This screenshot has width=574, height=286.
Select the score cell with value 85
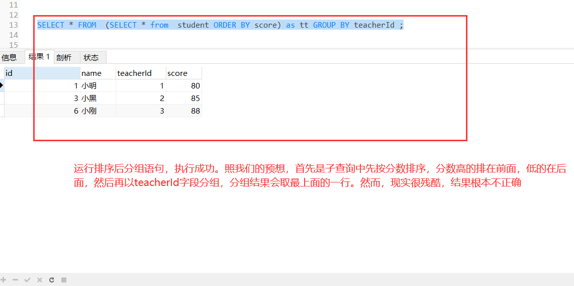(x=184, y=98)
